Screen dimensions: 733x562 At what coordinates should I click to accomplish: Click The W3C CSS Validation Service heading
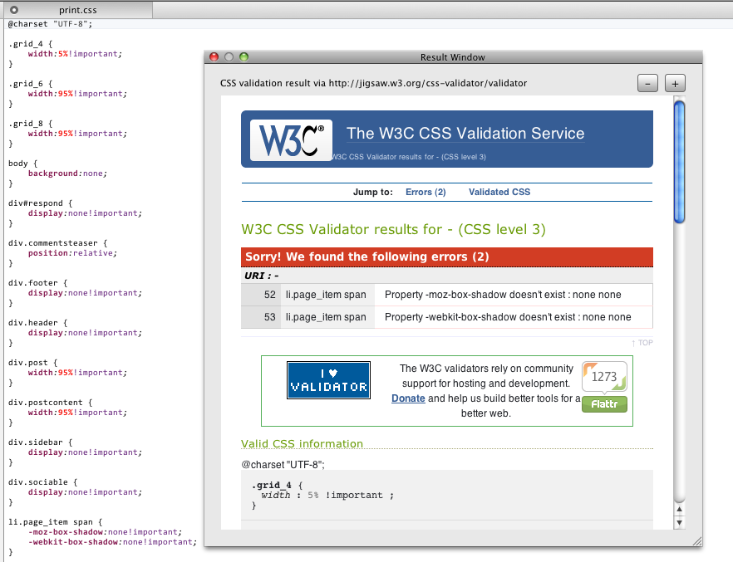point(465,134)
